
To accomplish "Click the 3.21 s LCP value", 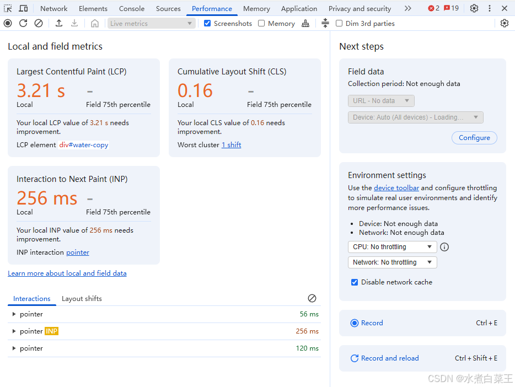I will tap(41, 90).
